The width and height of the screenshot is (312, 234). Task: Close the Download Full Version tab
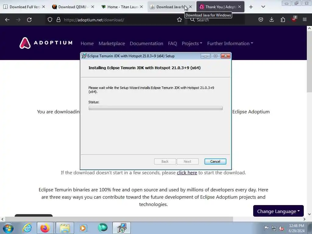point(44,7)
